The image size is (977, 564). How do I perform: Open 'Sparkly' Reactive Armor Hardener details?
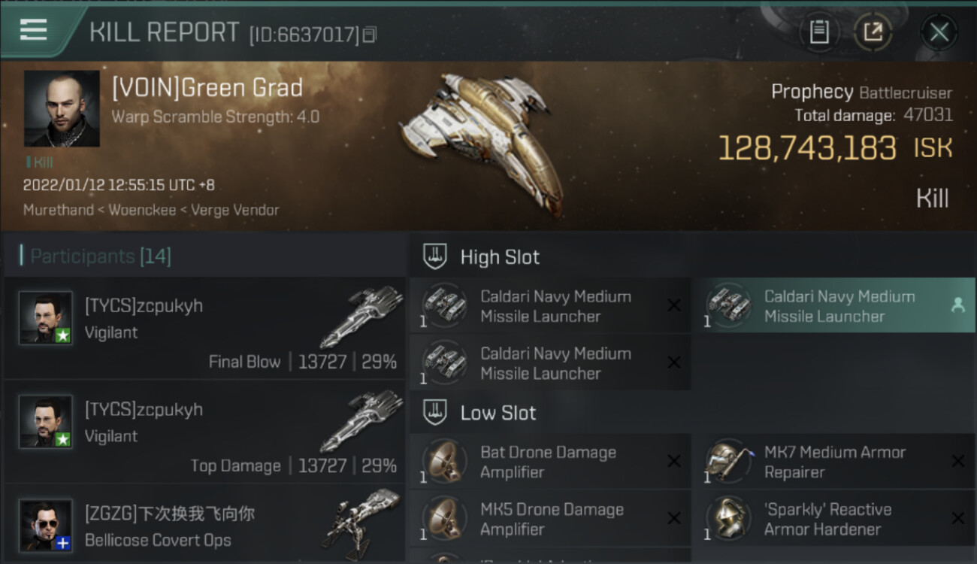pos(834,519)
